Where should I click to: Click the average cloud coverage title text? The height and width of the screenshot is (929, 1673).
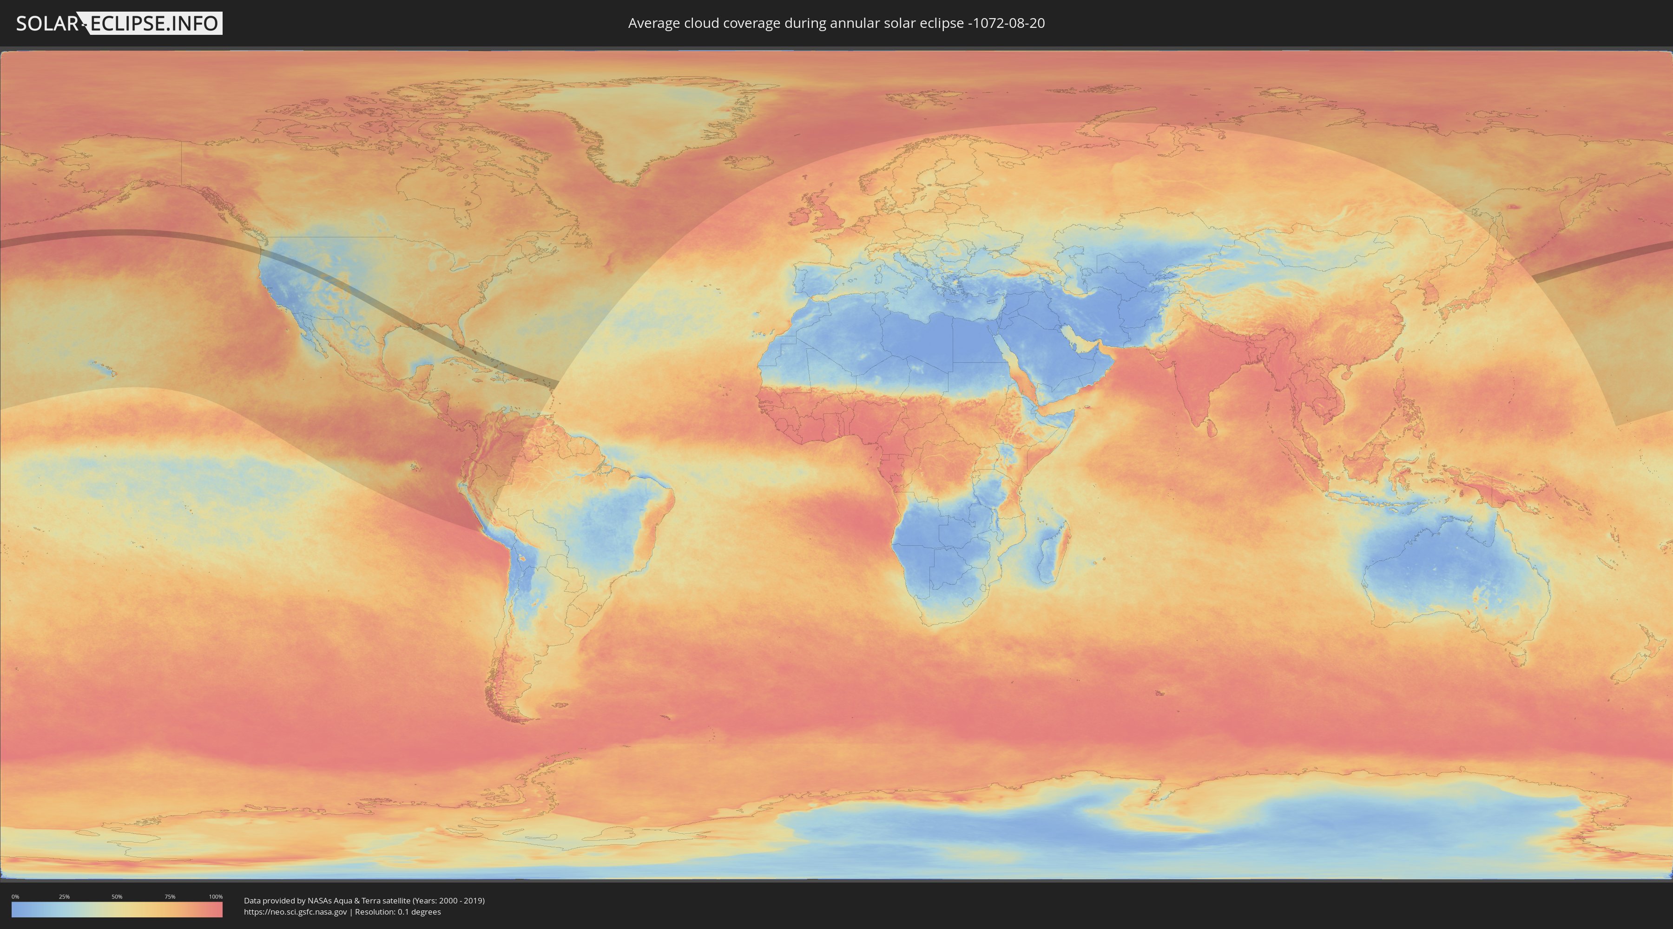[836, 23]
